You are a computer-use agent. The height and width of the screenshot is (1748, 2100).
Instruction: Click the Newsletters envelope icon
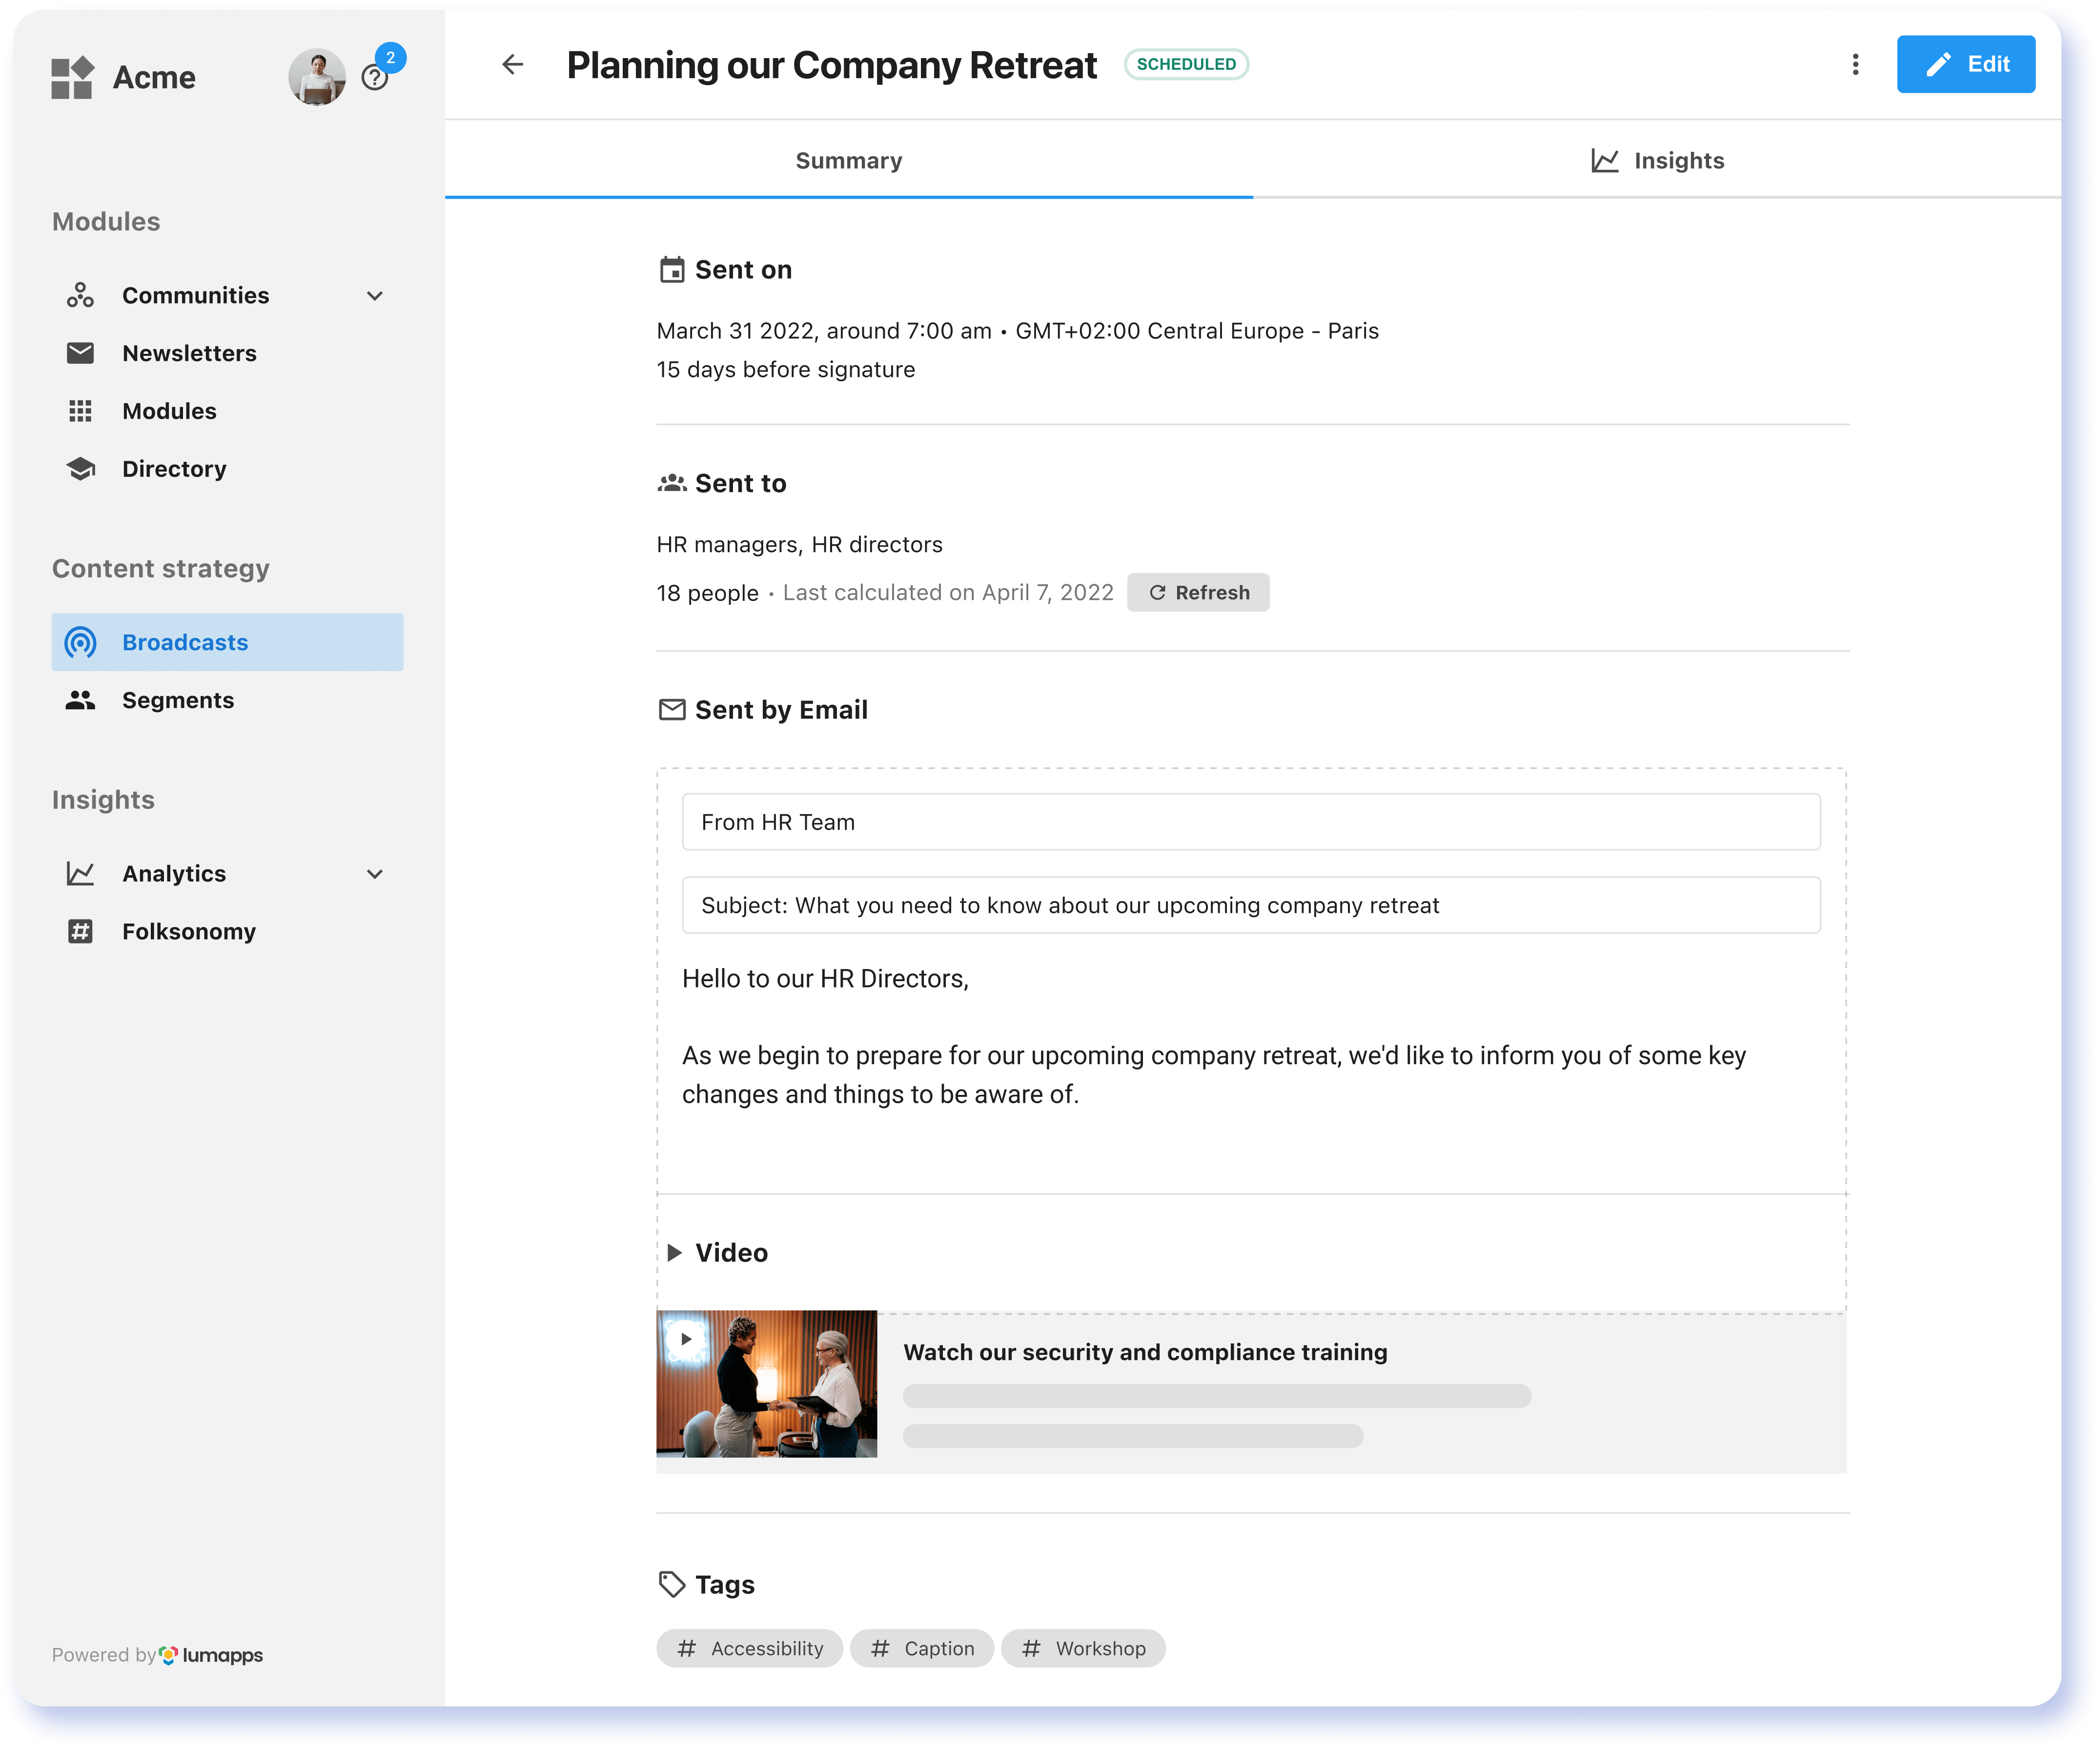80,353
